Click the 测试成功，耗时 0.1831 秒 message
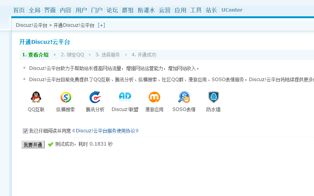 [x=84, y=144]
